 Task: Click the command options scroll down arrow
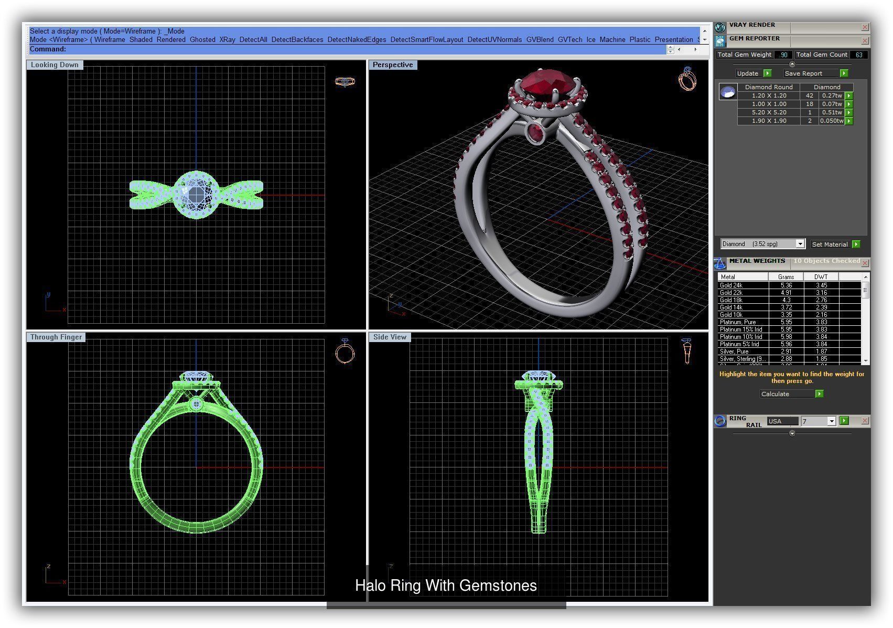[705, 40]
